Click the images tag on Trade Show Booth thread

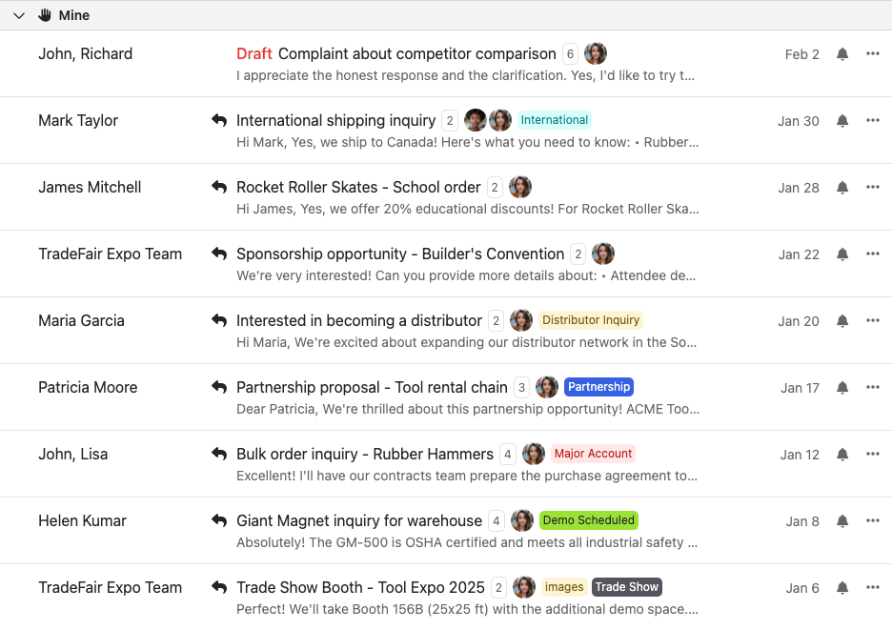[x=563, y=587]
